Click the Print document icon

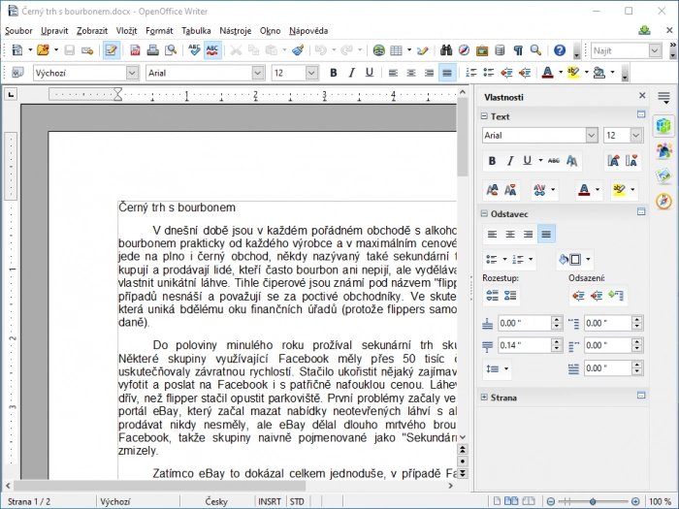point(152,50)
